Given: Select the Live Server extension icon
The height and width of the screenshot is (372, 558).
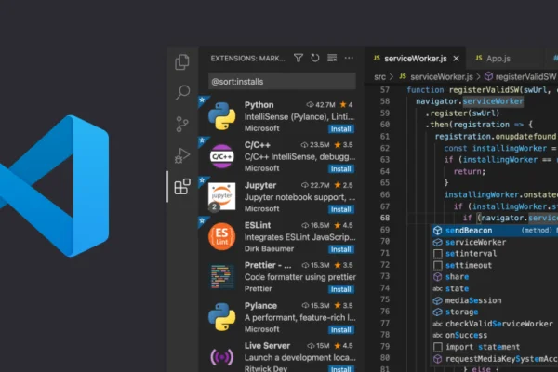Looking at the screenshot, I should pos(221,357).
